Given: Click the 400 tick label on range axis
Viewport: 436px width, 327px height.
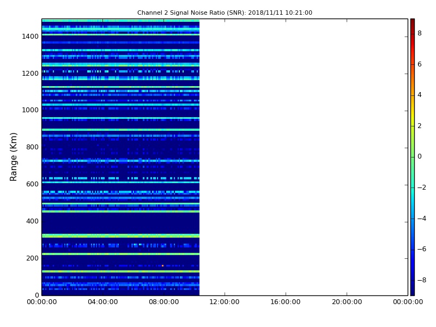Looking at the screenshot, I should click(32, 221).
